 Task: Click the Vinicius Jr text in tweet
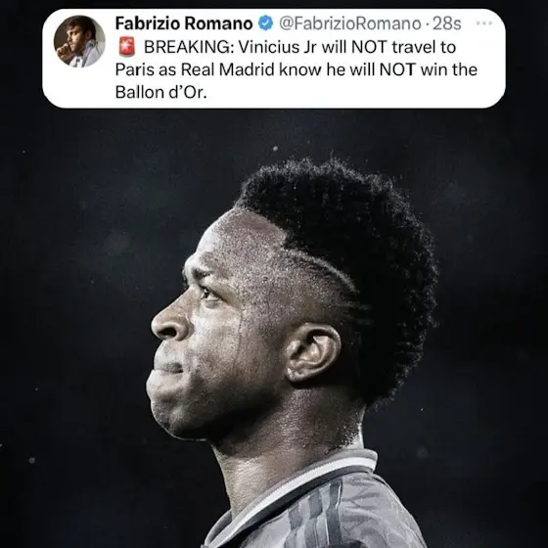pyautogui.click(x=278, y=47)
